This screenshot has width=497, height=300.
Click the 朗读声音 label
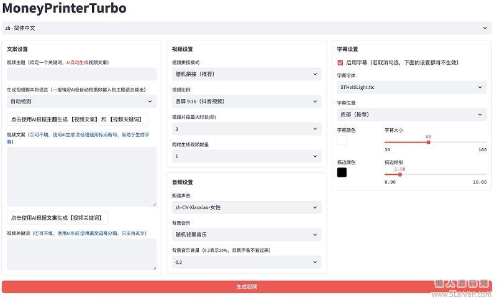click(x=181, y=195)
